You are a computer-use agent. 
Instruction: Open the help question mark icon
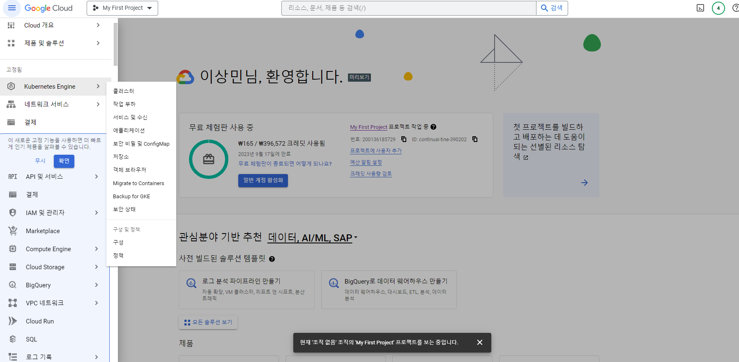735,8
